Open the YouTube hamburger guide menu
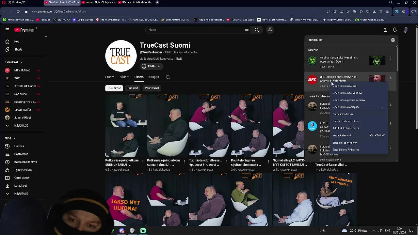This screenshot has height=235, width=418. 7,30
